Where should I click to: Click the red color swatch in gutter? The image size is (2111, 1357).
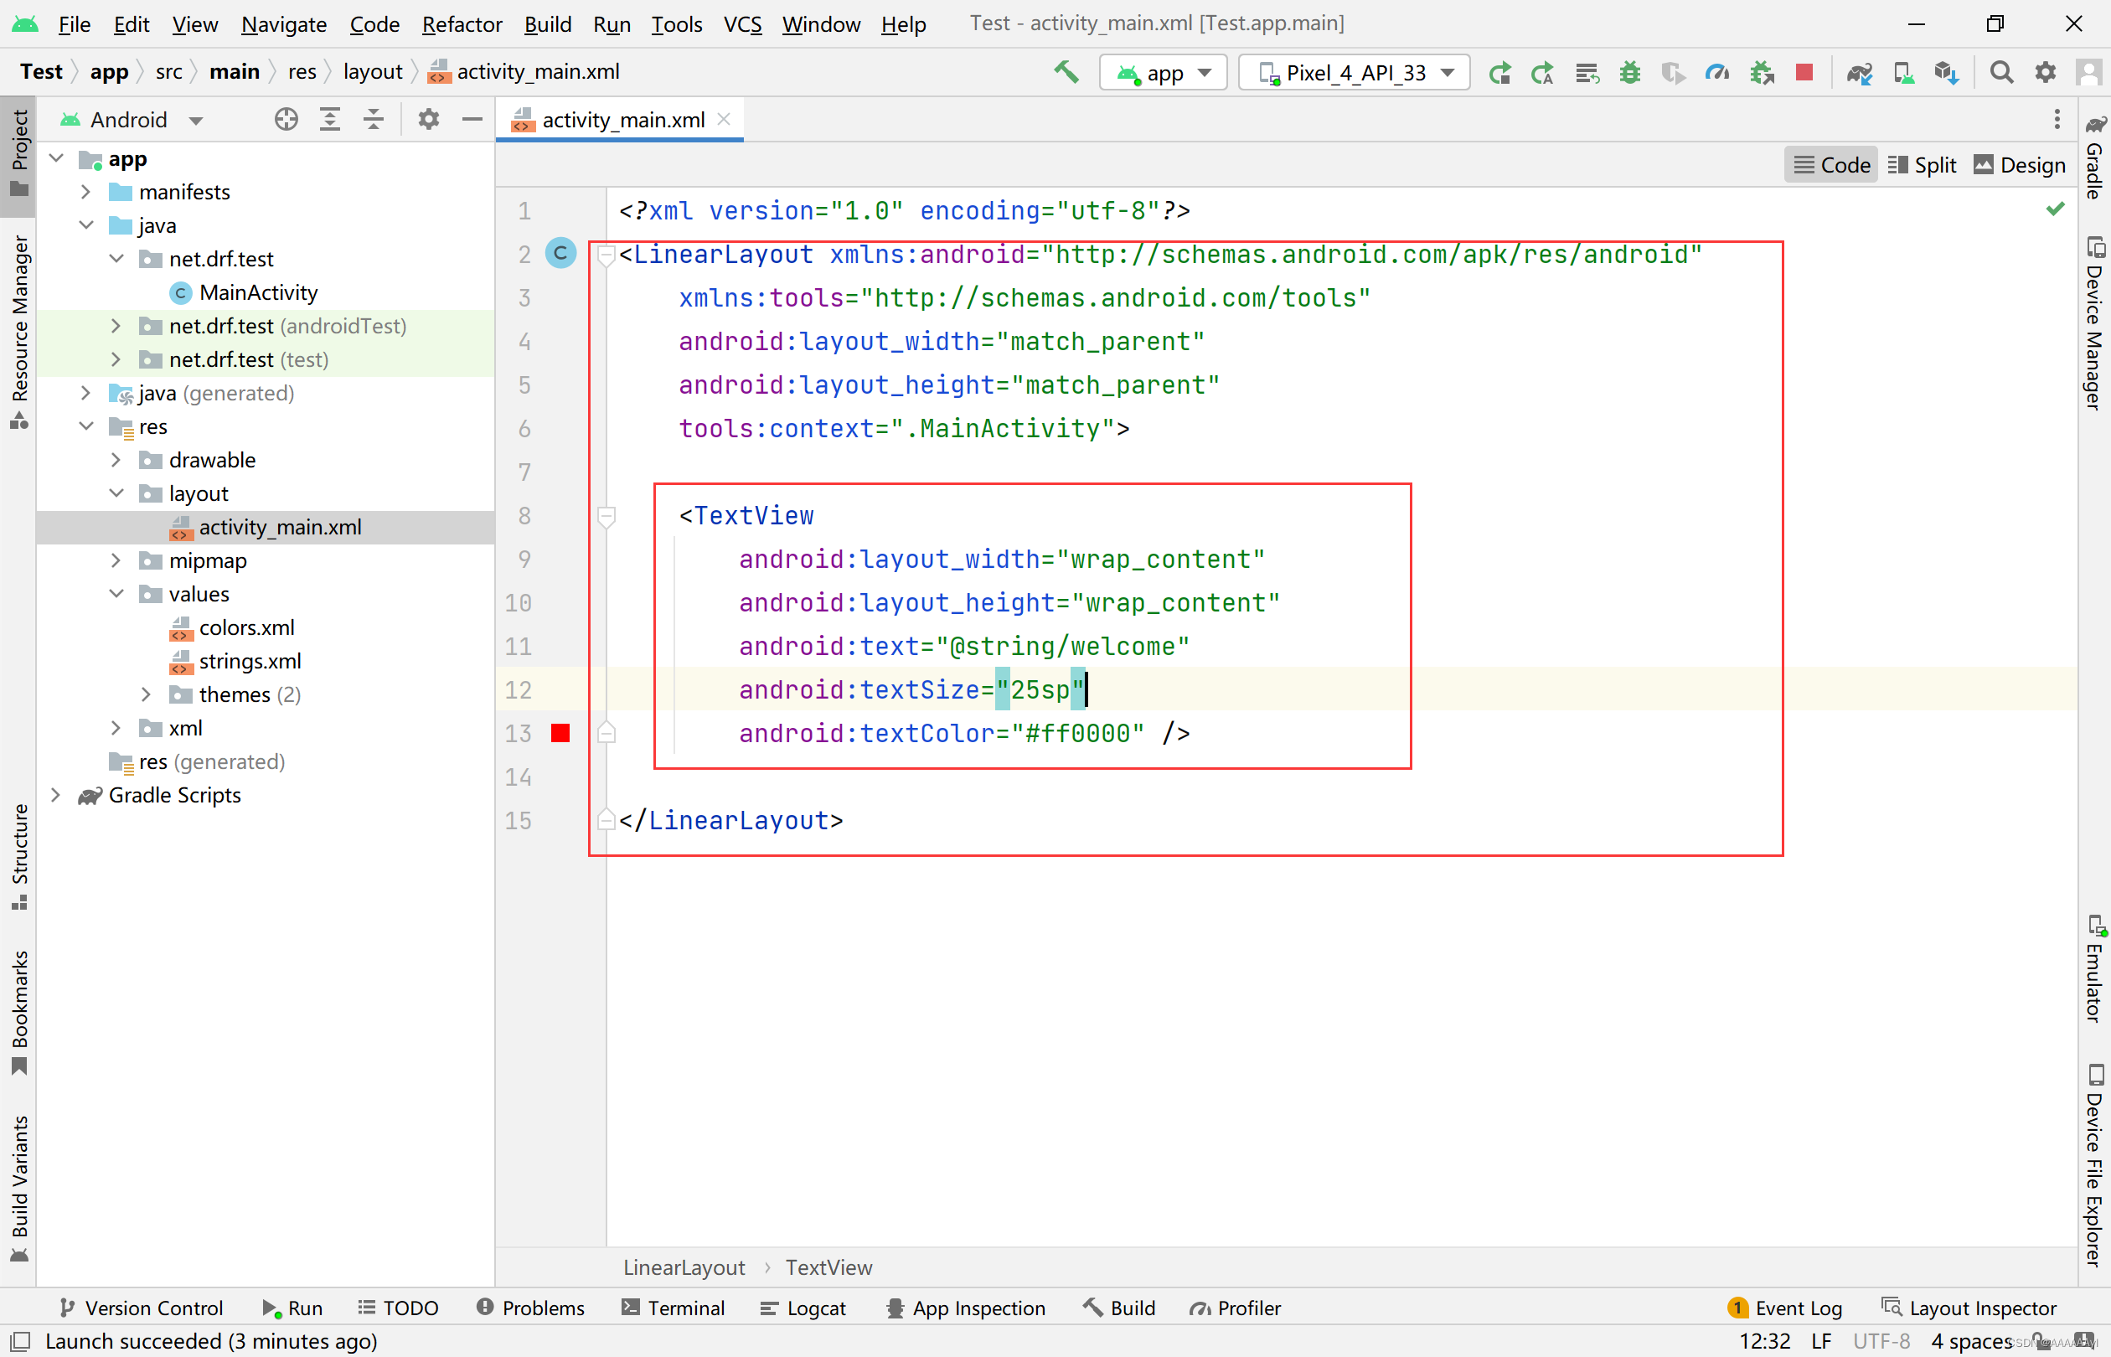click(560, 733)
